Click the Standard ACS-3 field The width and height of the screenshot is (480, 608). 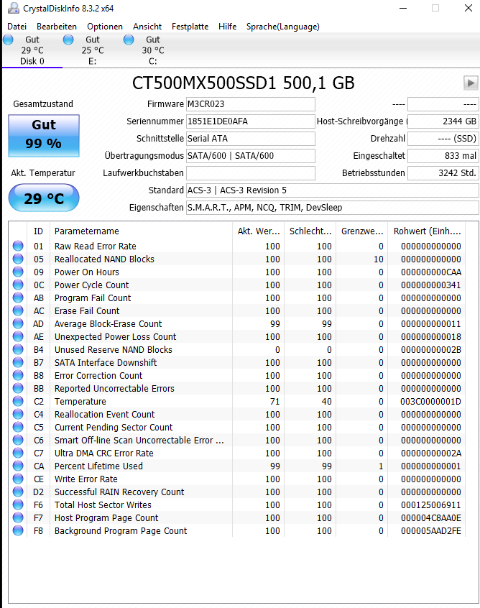click(332, 190)
